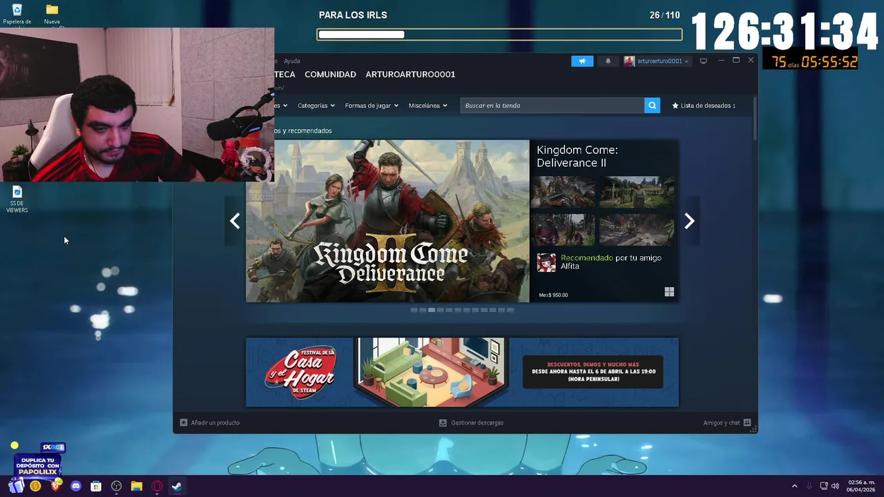Screen dimensions: 884x497
Task: Open OBS Studio from taskbar
Action: click(x=116, y=486)
